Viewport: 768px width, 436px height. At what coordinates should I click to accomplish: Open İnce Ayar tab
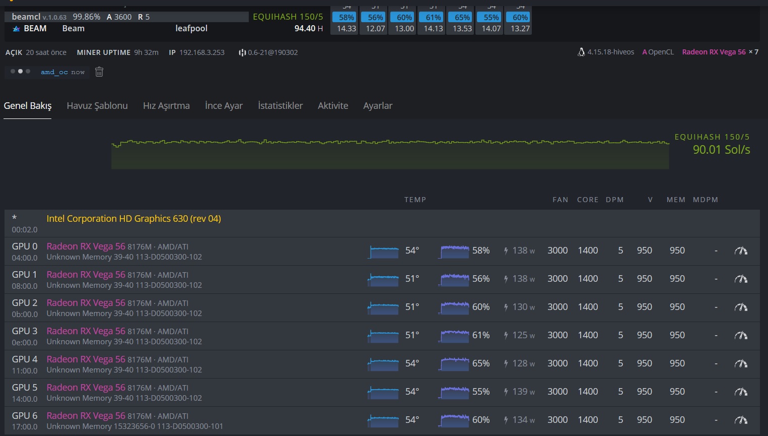[224, 106]
